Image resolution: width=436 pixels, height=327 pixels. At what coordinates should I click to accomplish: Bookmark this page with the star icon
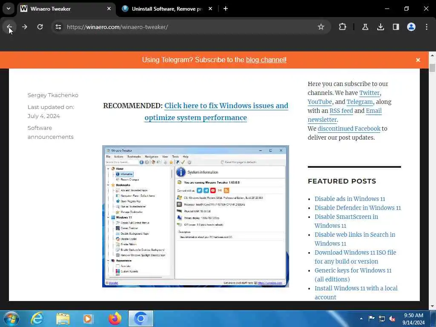[321, 27]
